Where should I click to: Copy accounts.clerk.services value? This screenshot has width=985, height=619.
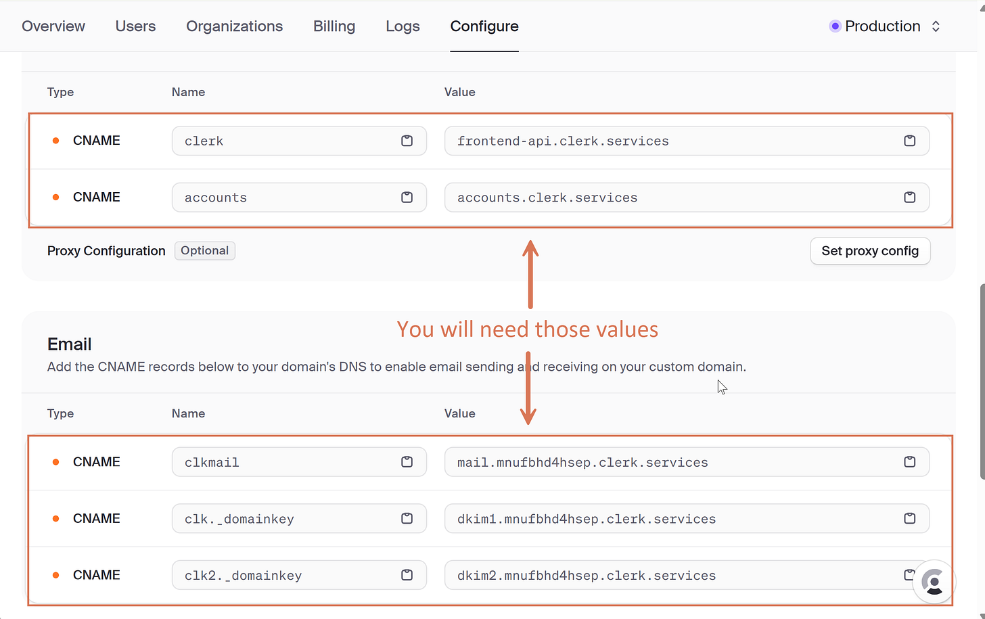(909, 198)
